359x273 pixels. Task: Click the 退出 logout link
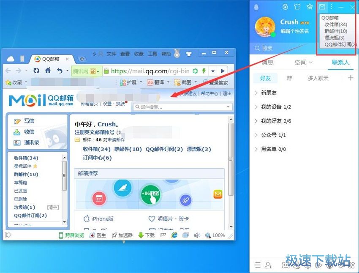click(227, 93)
